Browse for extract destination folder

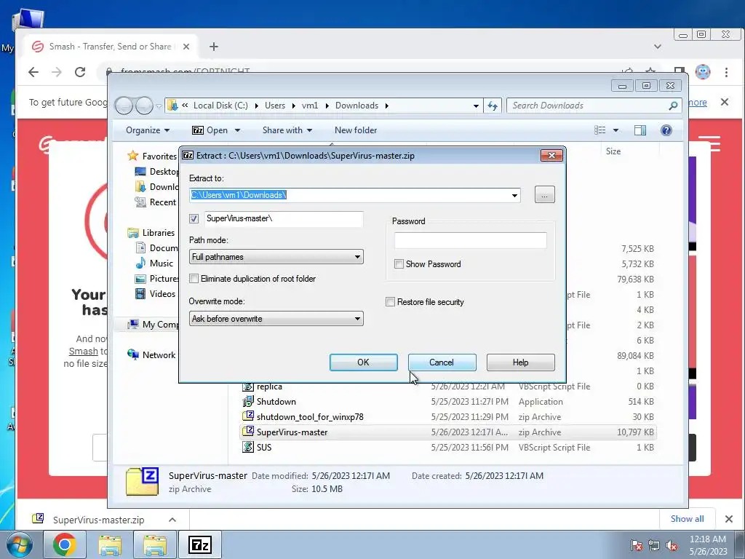(544, 195)
